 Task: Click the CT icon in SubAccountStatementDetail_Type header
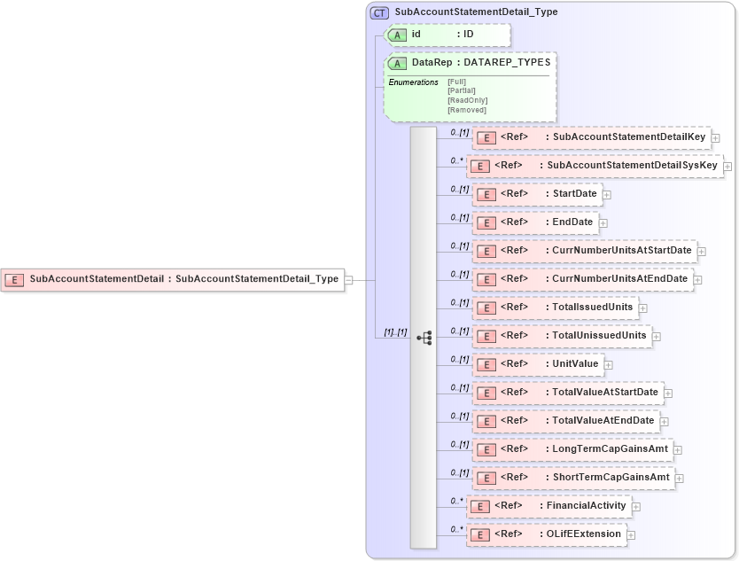pos(377,12)
